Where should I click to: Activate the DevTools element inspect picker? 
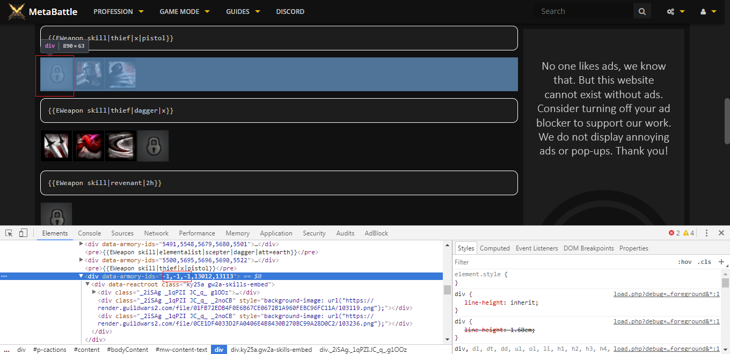point(9,233)
